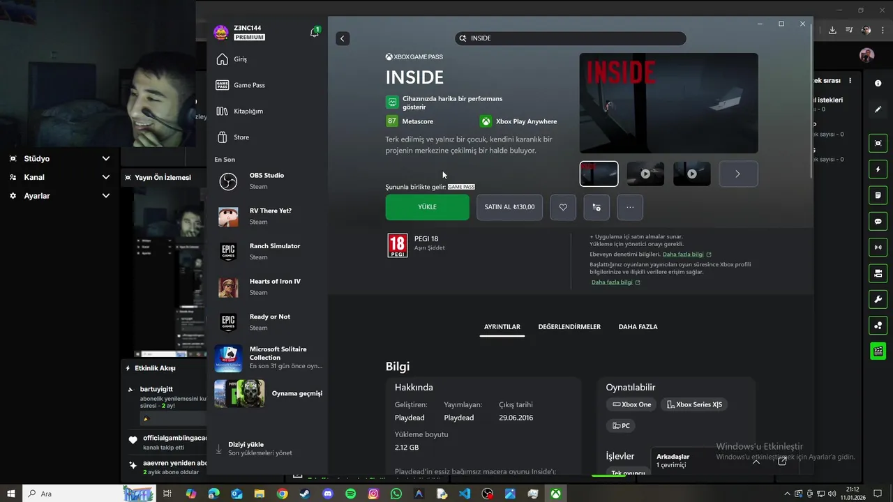Open Hearts of Iron IV recent entry

[x=268, y=287]
